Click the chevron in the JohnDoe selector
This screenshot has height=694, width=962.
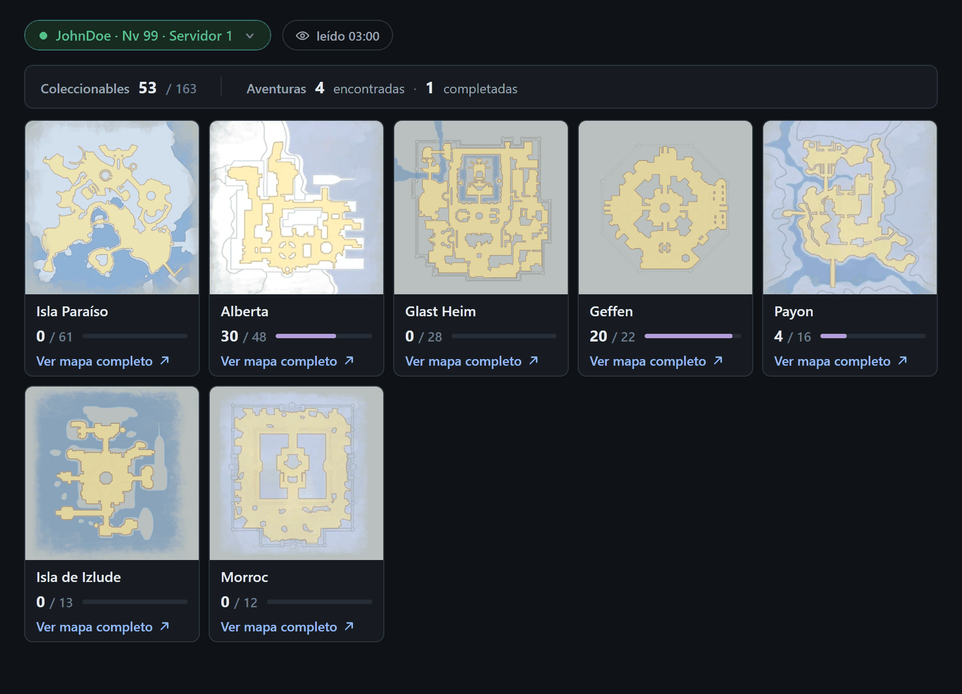(250, 36)
